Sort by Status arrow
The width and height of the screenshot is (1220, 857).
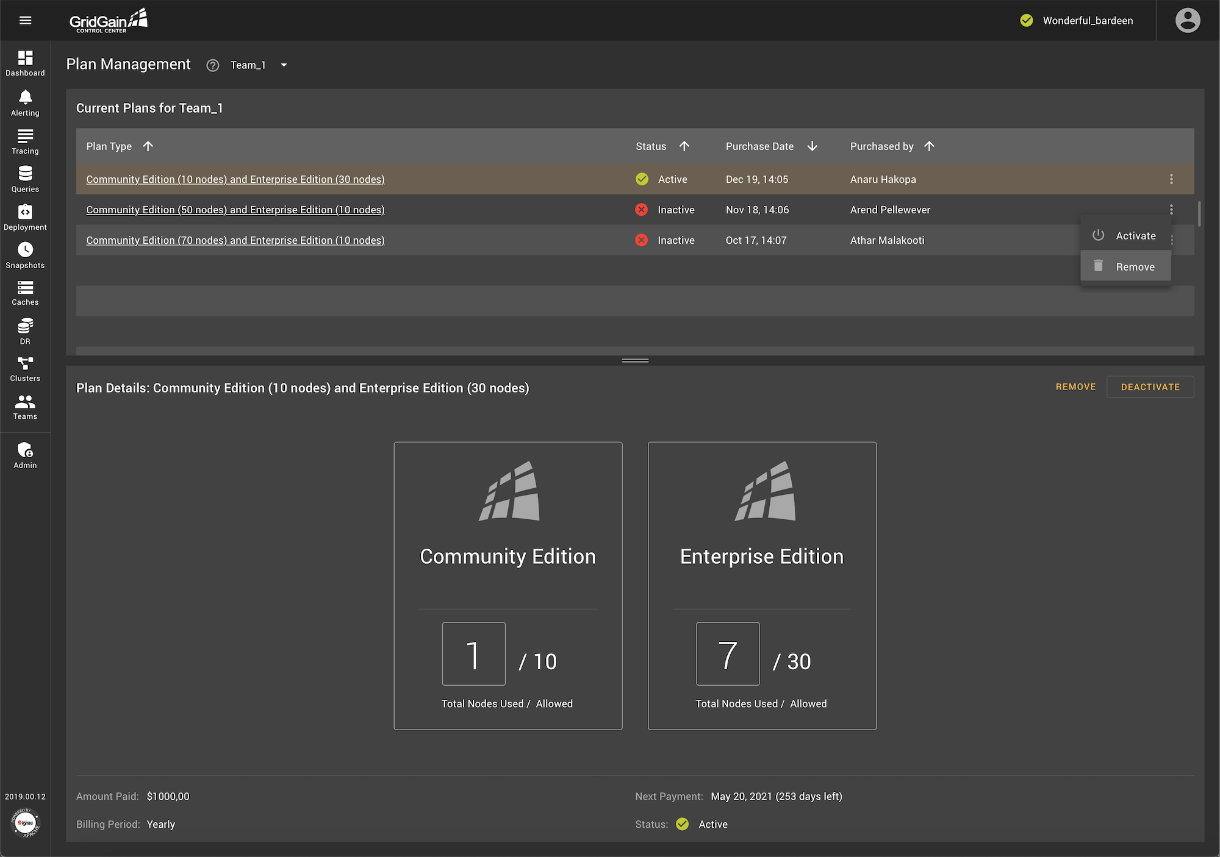click(x=684, y=146)
